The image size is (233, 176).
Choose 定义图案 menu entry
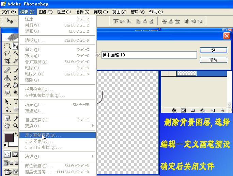tap(58, 141)
